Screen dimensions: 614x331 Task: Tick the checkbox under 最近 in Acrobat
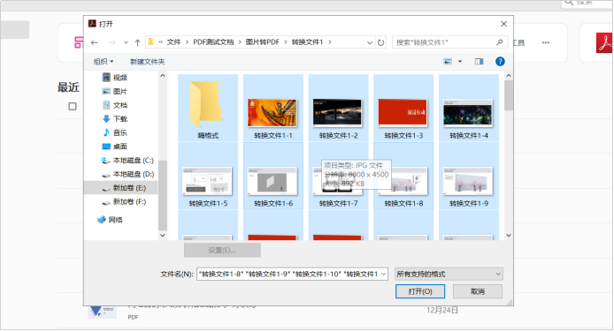pos(73,106)
